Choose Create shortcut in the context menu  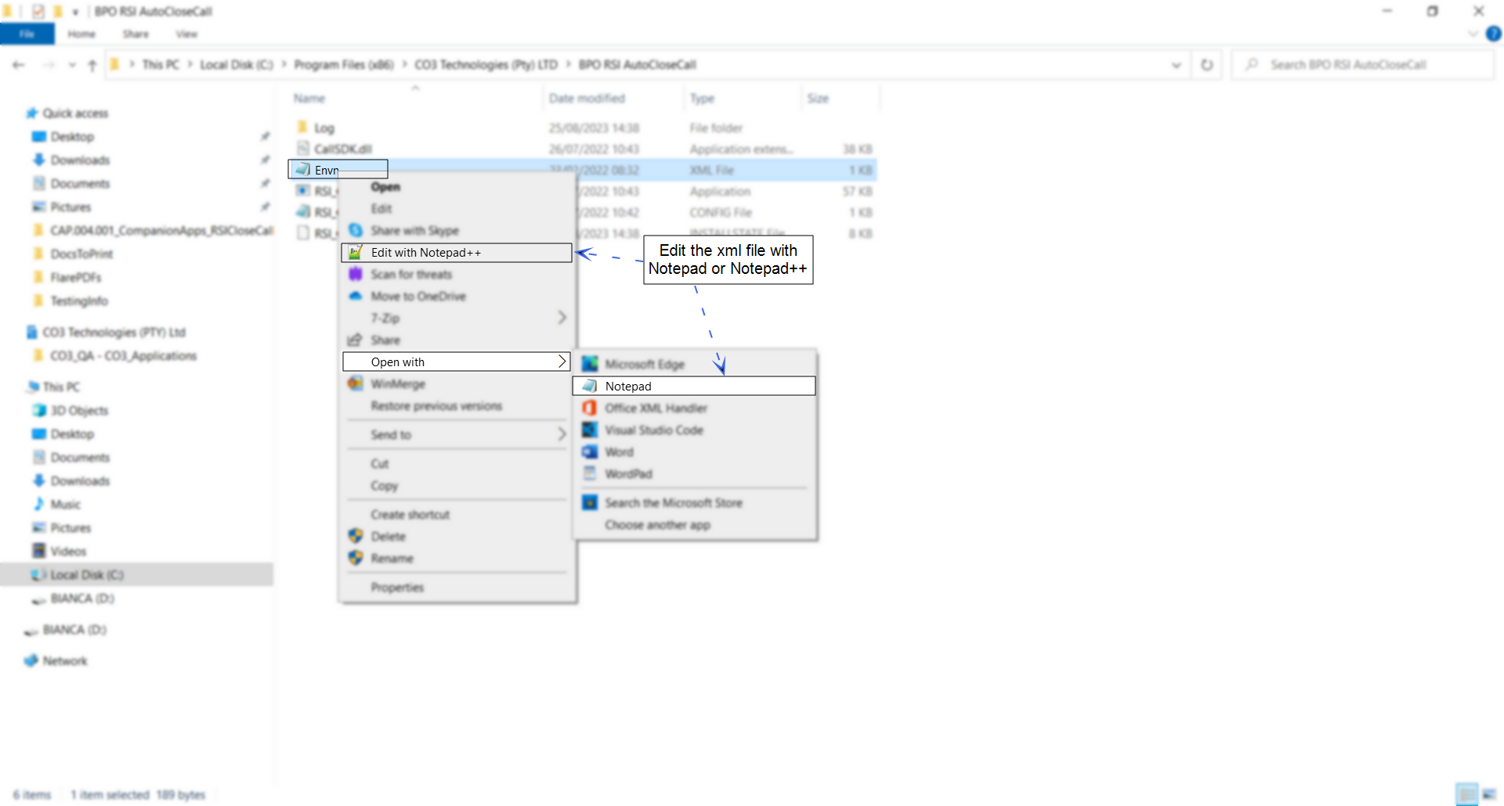410,515
